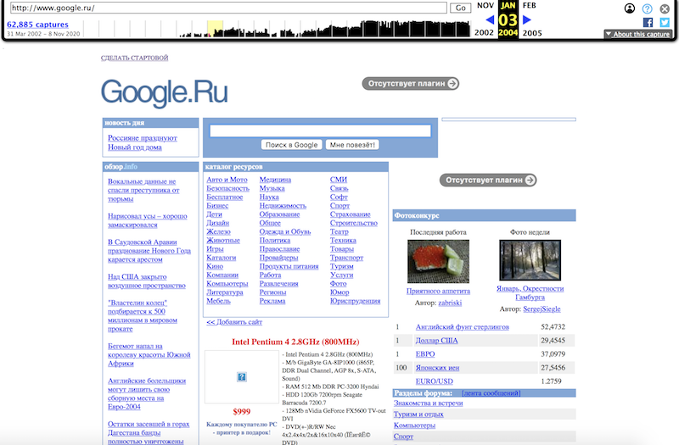Open the Wayback Machine user account icon
Viewport: 679px width, 445px height.
coord(630,8)
